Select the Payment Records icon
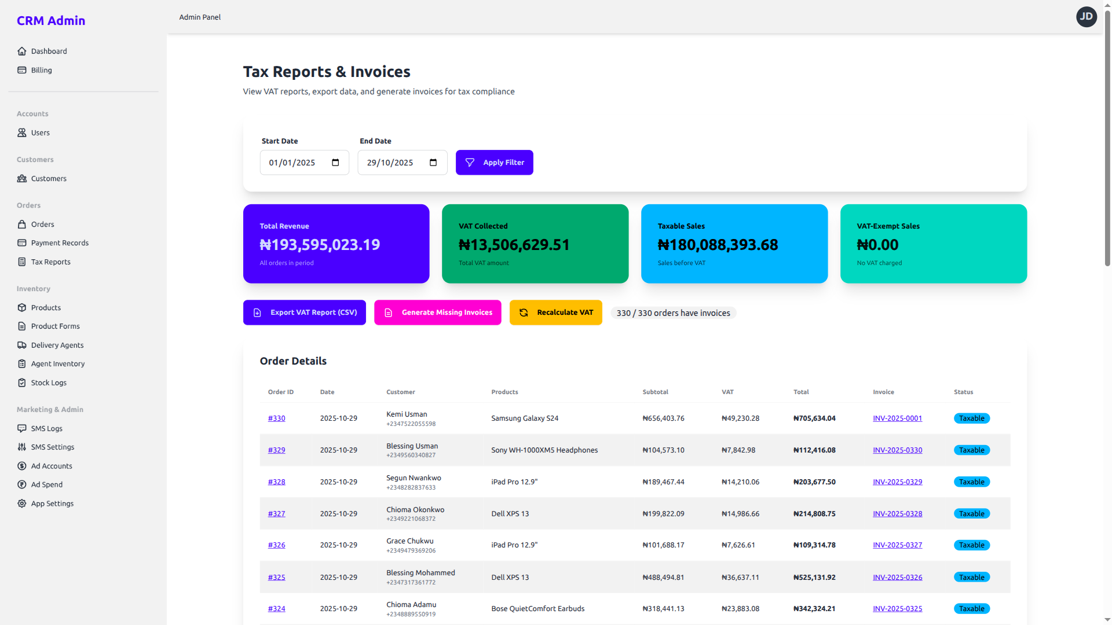The height and width of the screenshot is (625, 1112). (22, 242)
